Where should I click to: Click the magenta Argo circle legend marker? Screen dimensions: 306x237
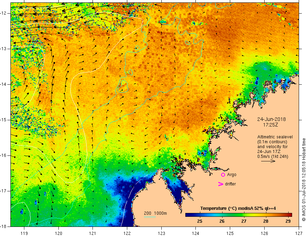[223, 175]
